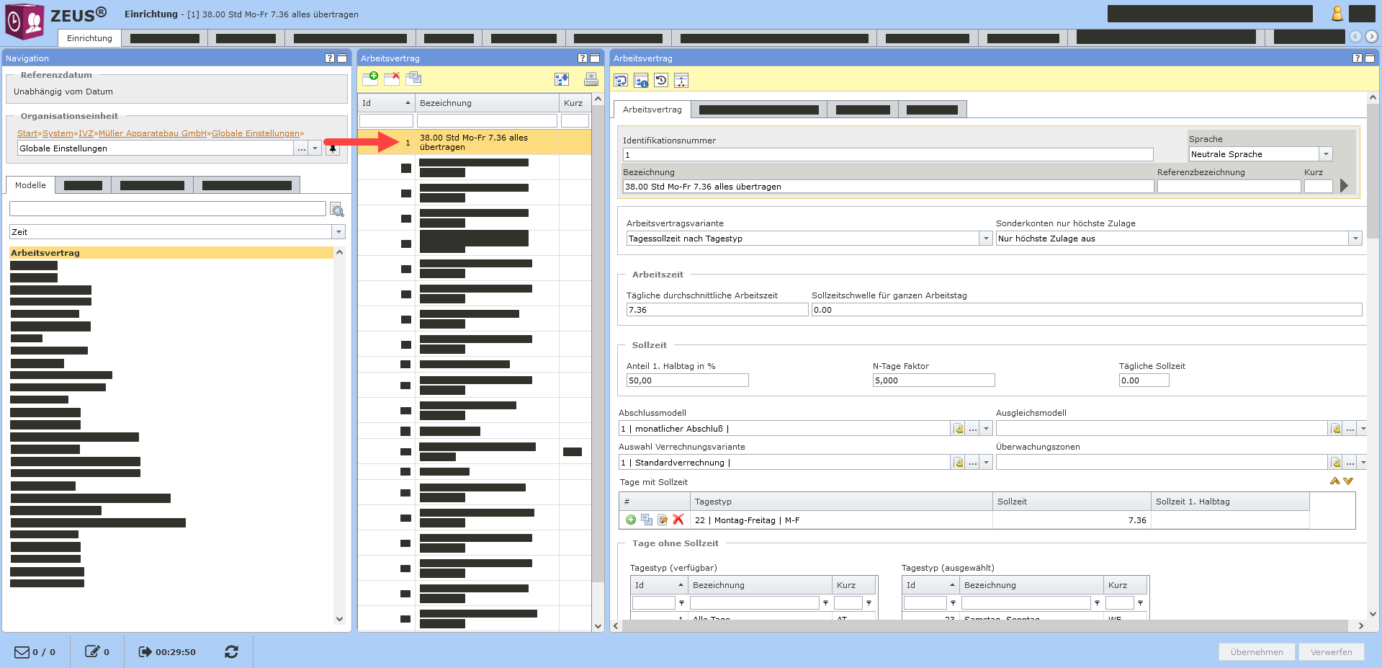Select Arbeitsvertrag in the navigation list
Screen dimensions: 1382x668
[x=45, y=253]
